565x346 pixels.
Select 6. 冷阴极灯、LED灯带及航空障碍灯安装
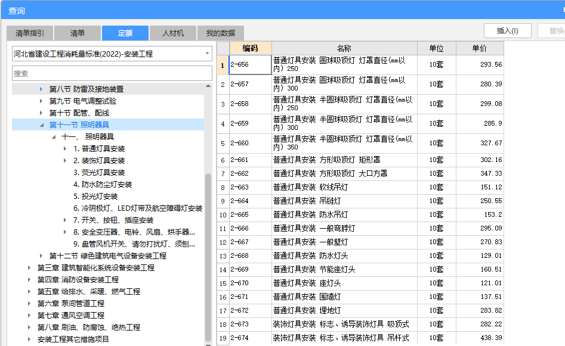[x=138, y=208]
